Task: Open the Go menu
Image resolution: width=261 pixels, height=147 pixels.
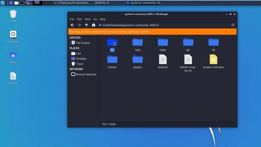Action: tap(95, 19)
